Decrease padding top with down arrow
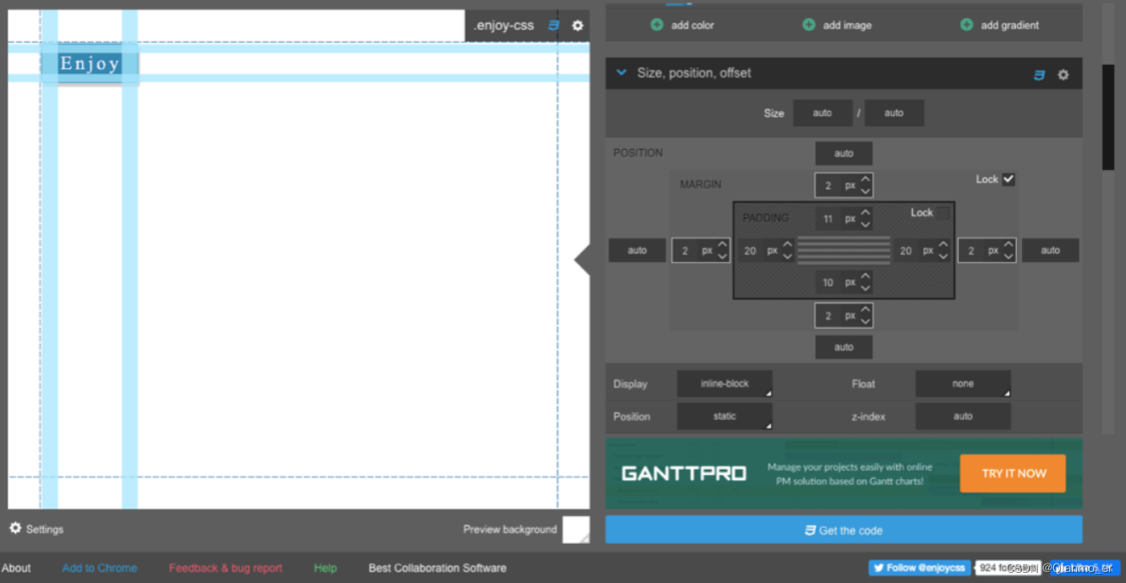The width and height of the screenshot is (1126, 583). [x=866, y=224]
